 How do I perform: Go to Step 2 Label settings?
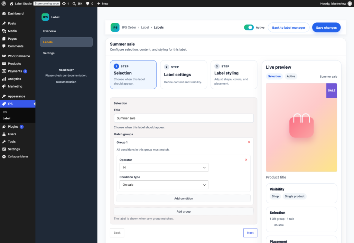click(x=184, y=75)
